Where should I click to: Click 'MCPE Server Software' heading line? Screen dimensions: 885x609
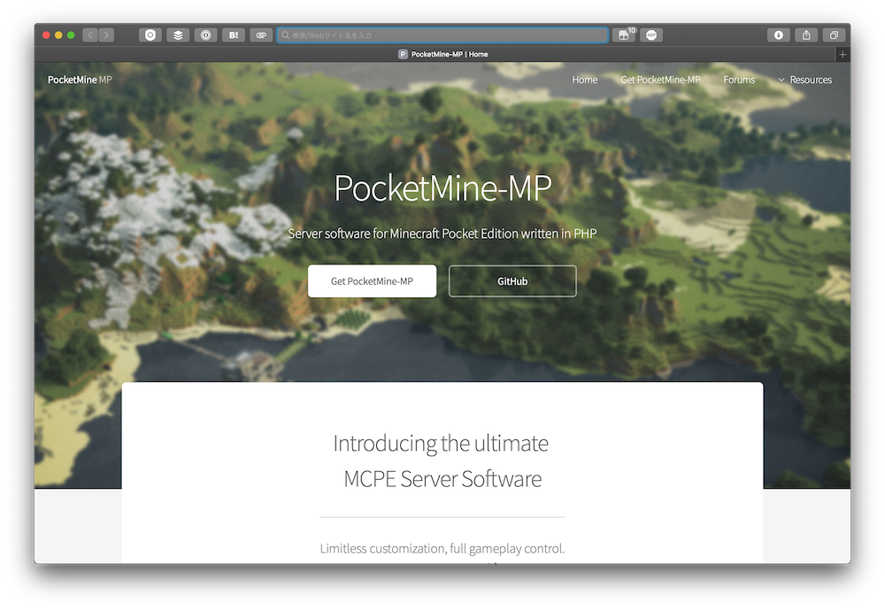coord(442,479)
